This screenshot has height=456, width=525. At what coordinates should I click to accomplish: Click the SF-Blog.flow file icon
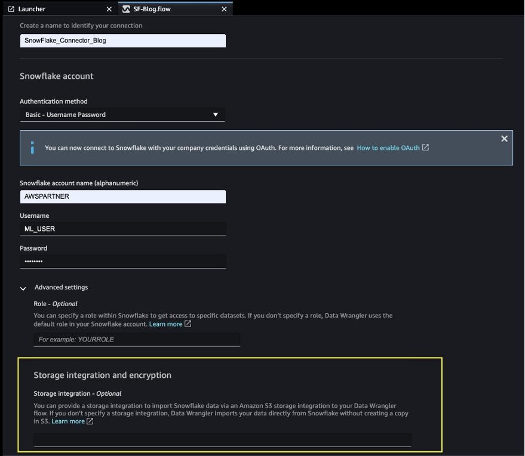(126, 9)
